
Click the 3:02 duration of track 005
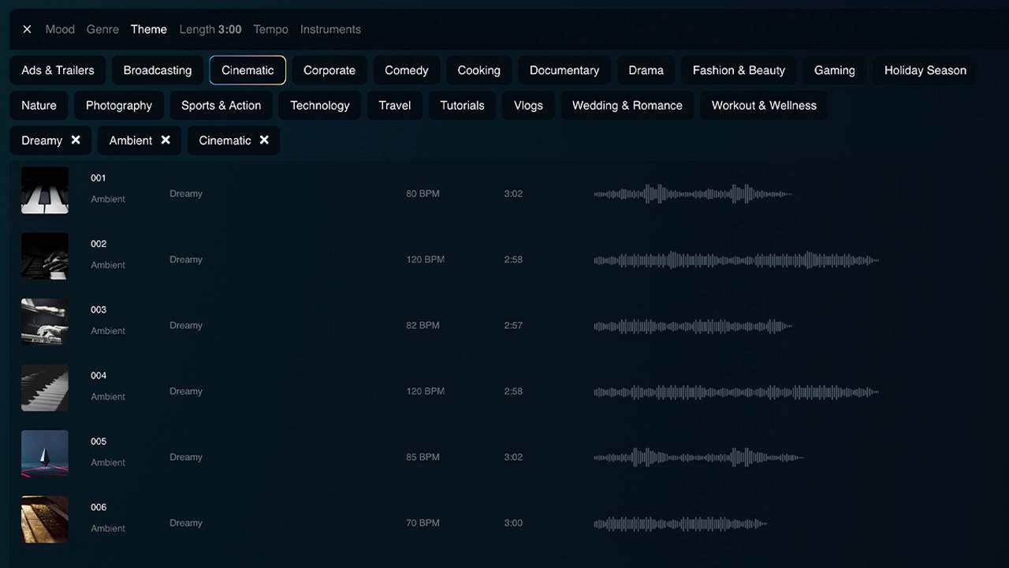[x=513, y=458]
